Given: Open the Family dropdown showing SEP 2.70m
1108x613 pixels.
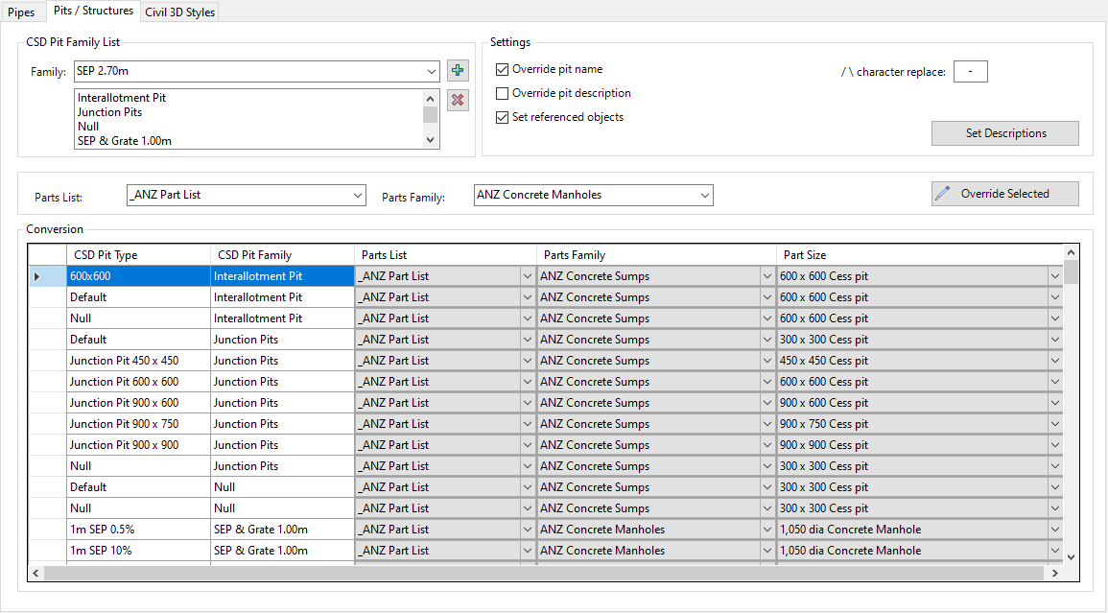Looking at the screenshot, I should click(431, 72).
